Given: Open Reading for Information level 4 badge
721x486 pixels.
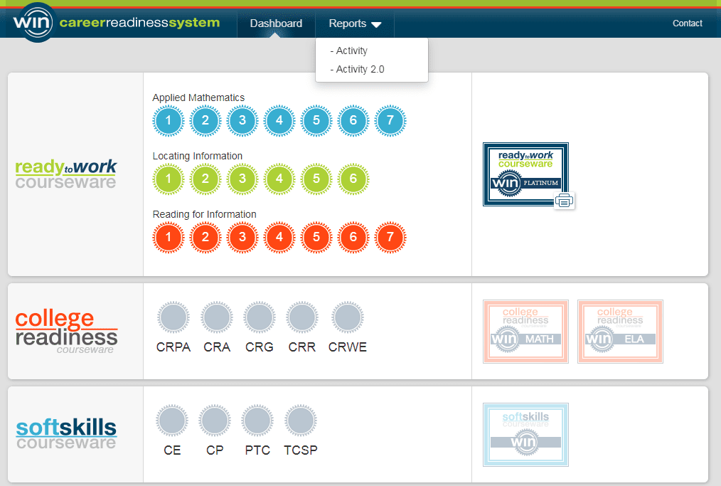Looking at the screenshot, I should (x=279, y=238).
